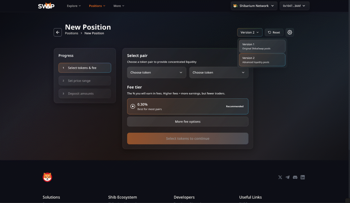Select step 3 Deposit amounts

pyautogui.click(x=85, y=93)
